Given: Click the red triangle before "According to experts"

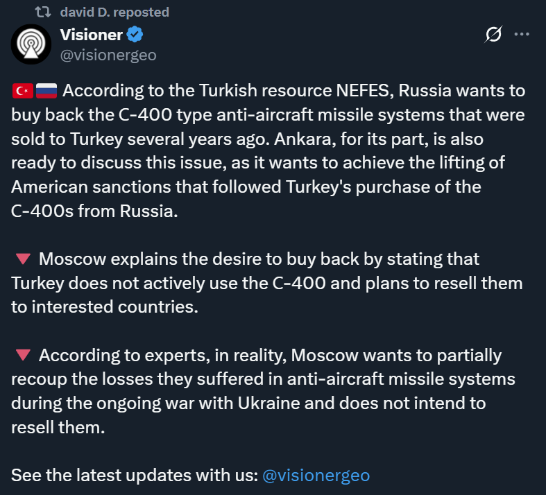Looking at the screenshot, I should [22, 356].
